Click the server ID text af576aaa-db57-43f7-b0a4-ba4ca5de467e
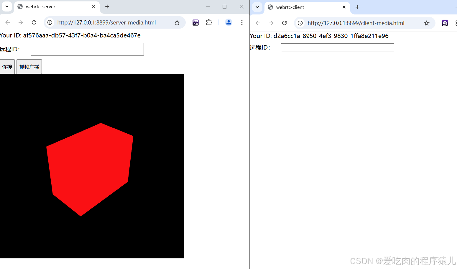457x269 pixels. coord(82,35)
